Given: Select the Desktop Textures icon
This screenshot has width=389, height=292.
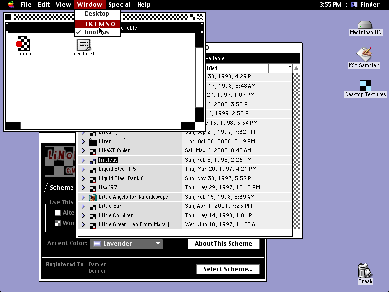Looking at the screenshot, I should [366, 86].
